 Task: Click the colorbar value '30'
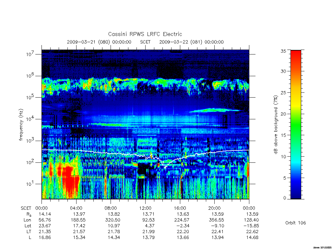(x=283, y=71)
